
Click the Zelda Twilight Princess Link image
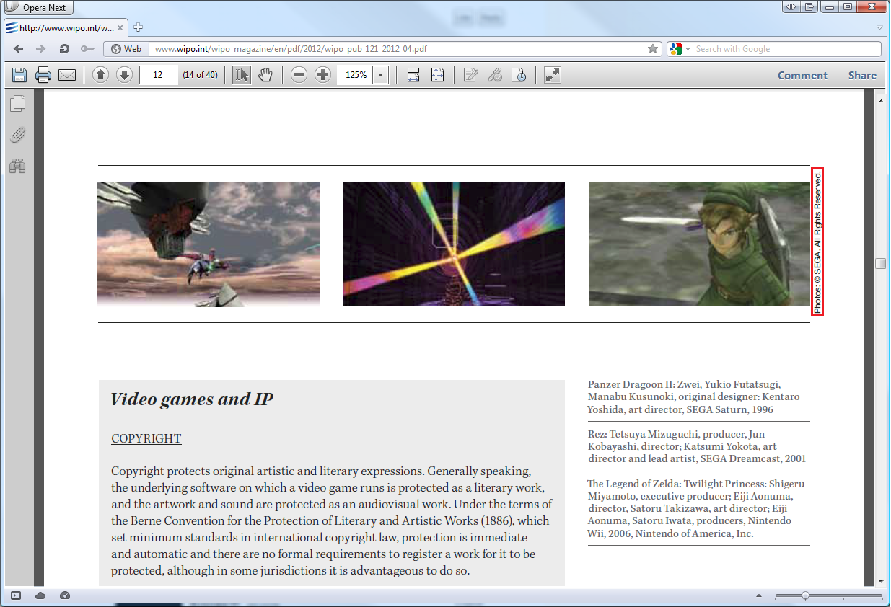(699, 244)
